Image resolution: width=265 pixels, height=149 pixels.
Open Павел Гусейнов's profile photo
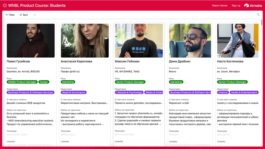pos(31,41)
